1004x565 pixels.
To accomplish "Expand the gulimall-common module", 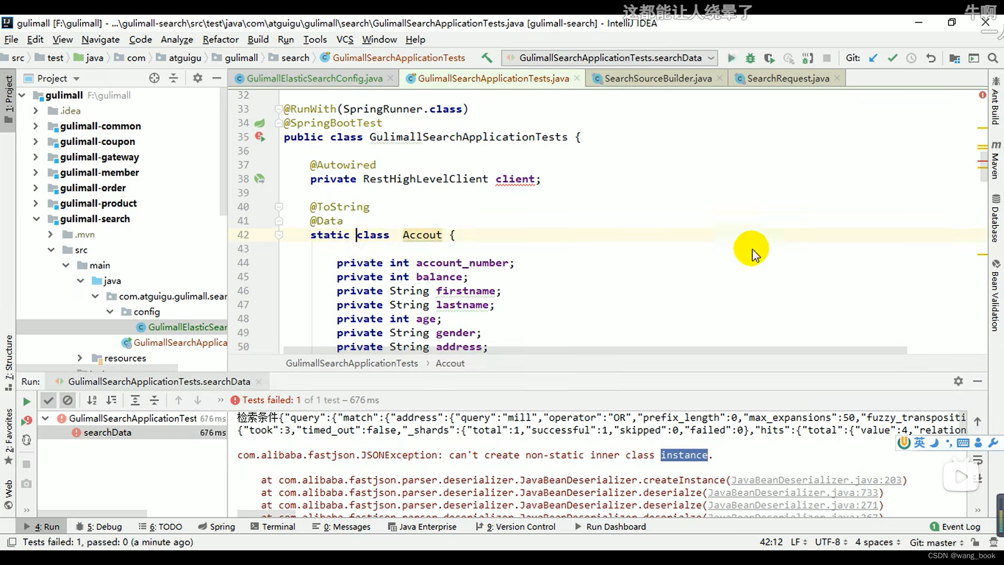I will click(36, 126).
